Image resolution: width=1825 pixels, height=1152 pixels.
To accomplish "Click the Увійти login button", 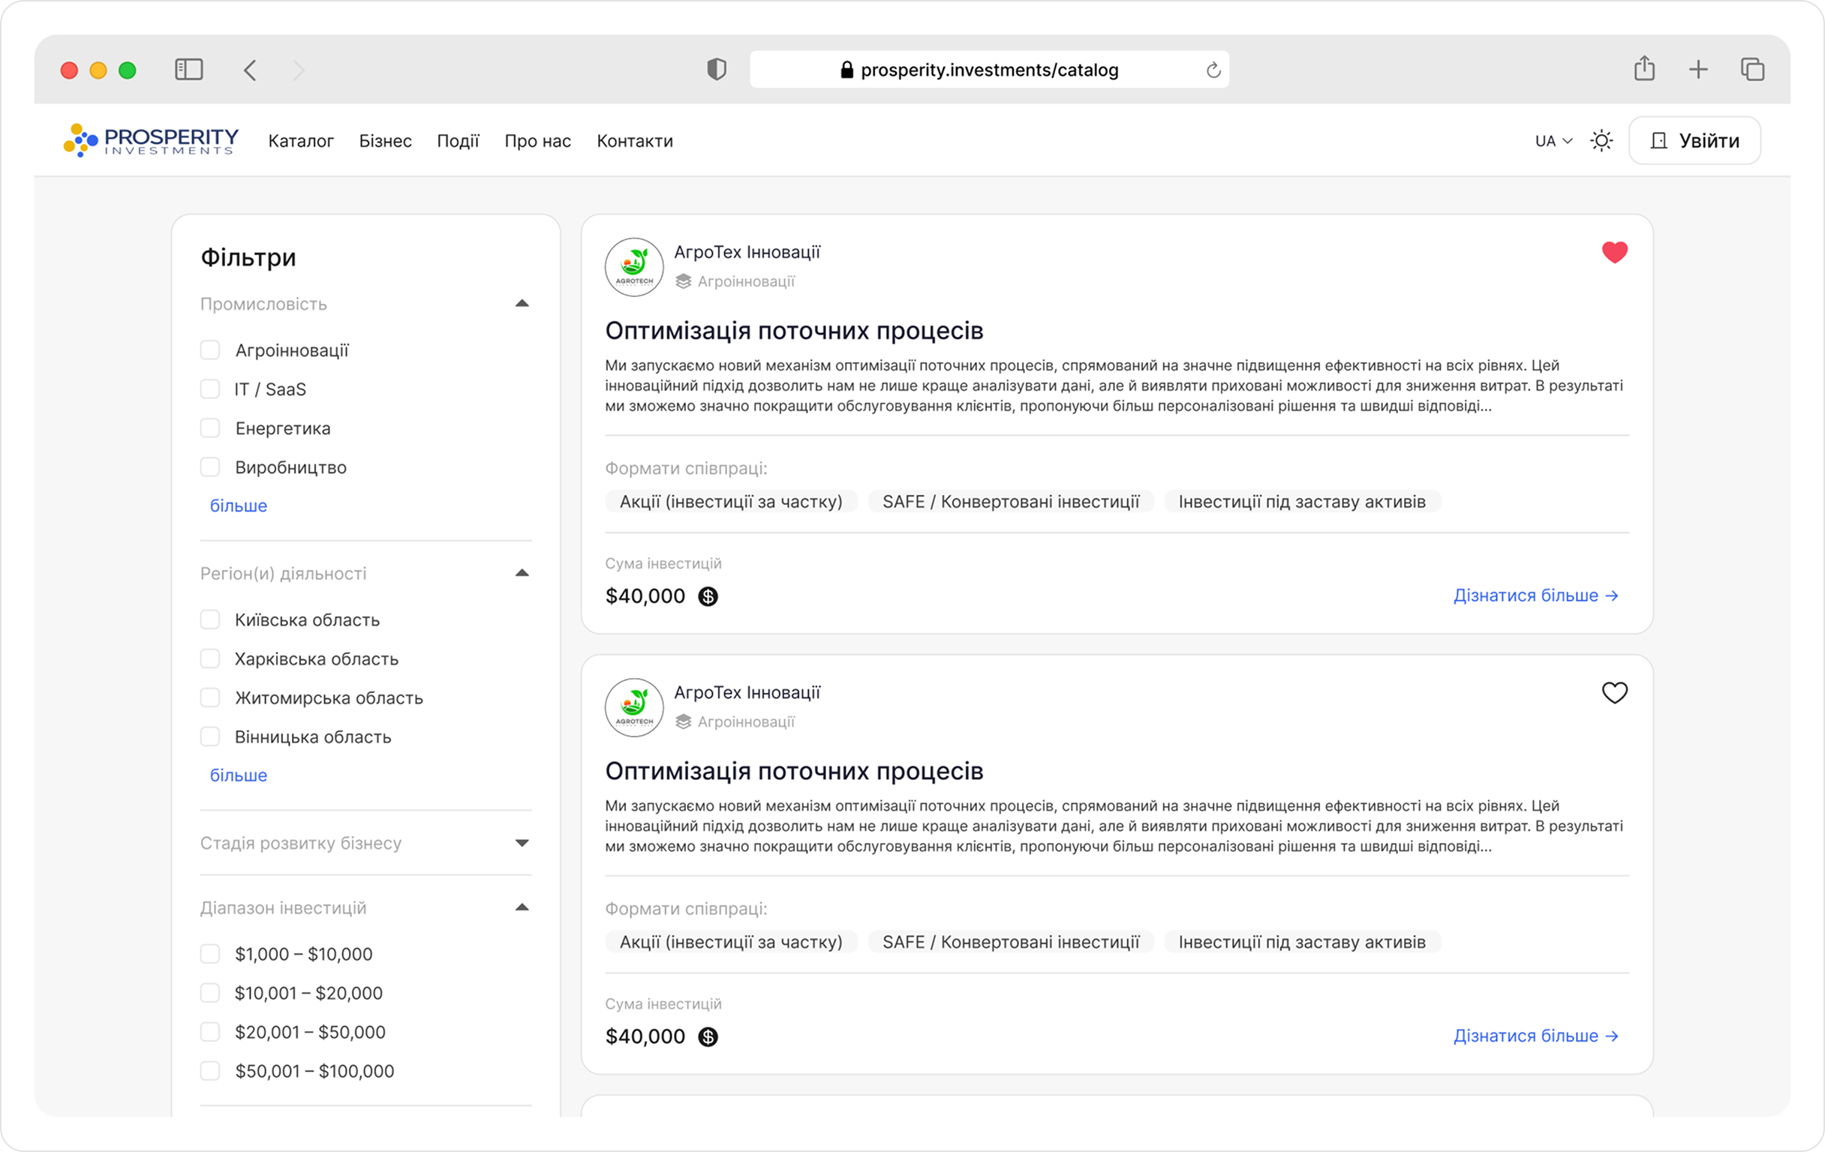I will [1694, 140].
